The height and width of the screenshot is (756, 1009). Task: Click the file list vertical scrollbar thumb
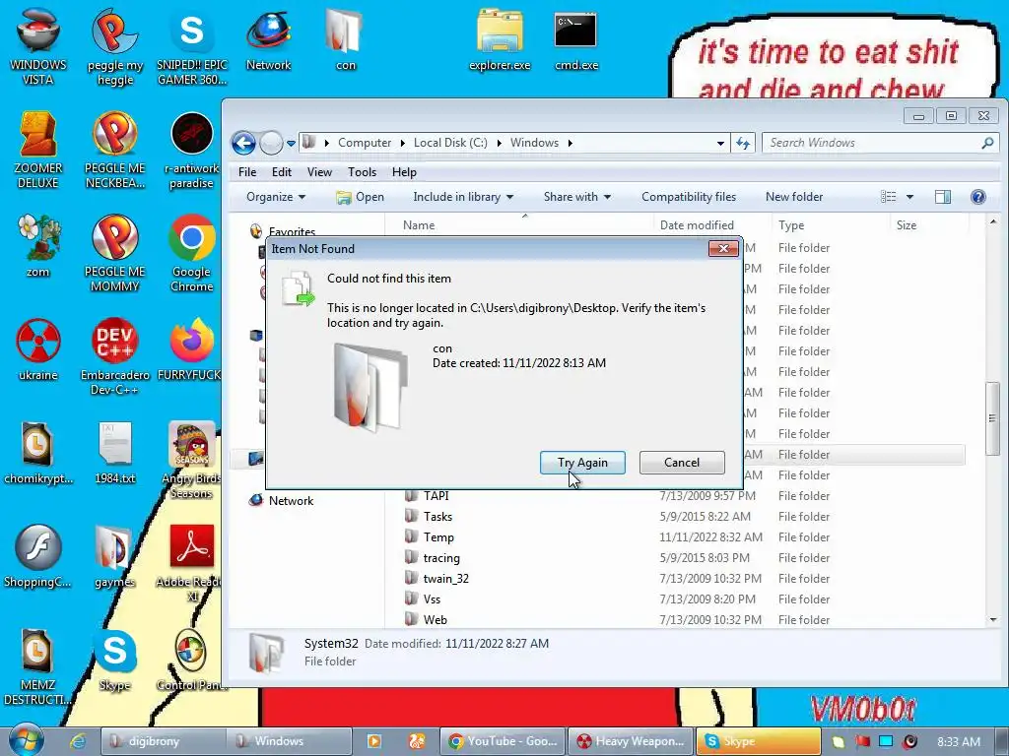tap(992, 417)
